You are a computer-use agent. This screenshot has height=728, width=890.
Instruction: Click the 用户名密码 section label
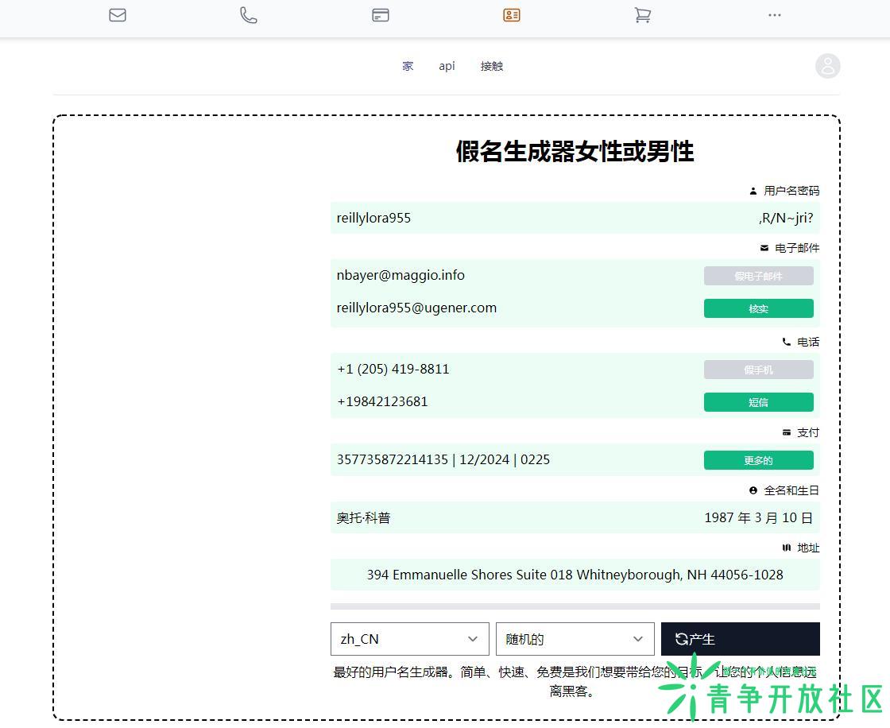791,191
